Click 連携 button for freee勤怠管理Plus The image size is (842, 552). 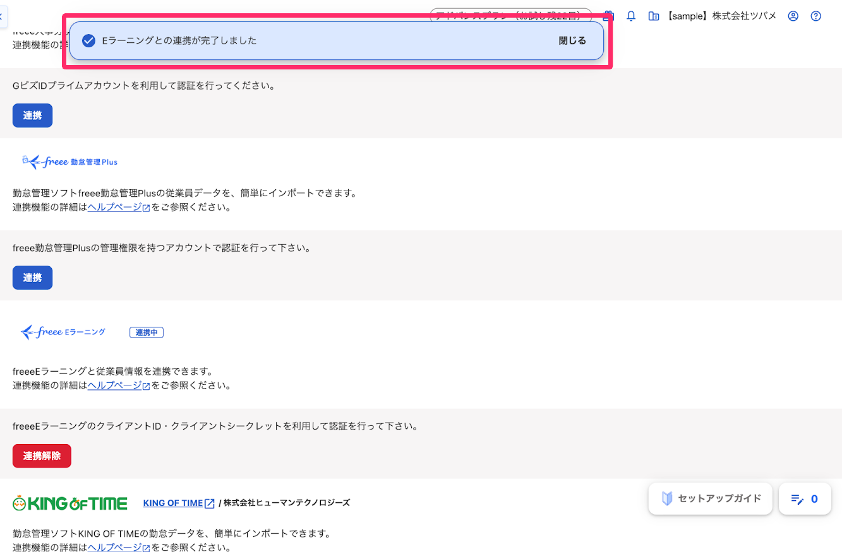[32, 278]
